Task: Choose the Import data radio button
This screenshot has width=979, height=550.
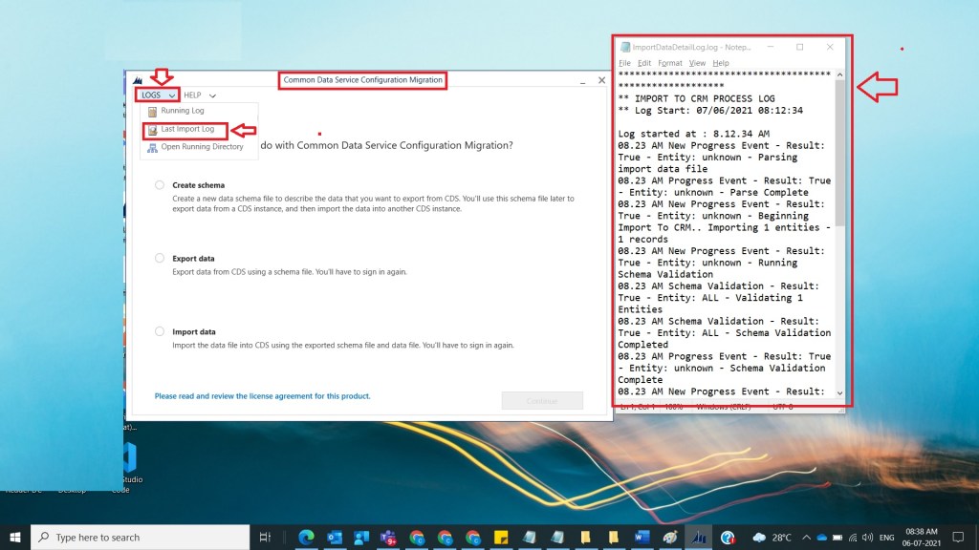Action: click(x=160, y=331)
